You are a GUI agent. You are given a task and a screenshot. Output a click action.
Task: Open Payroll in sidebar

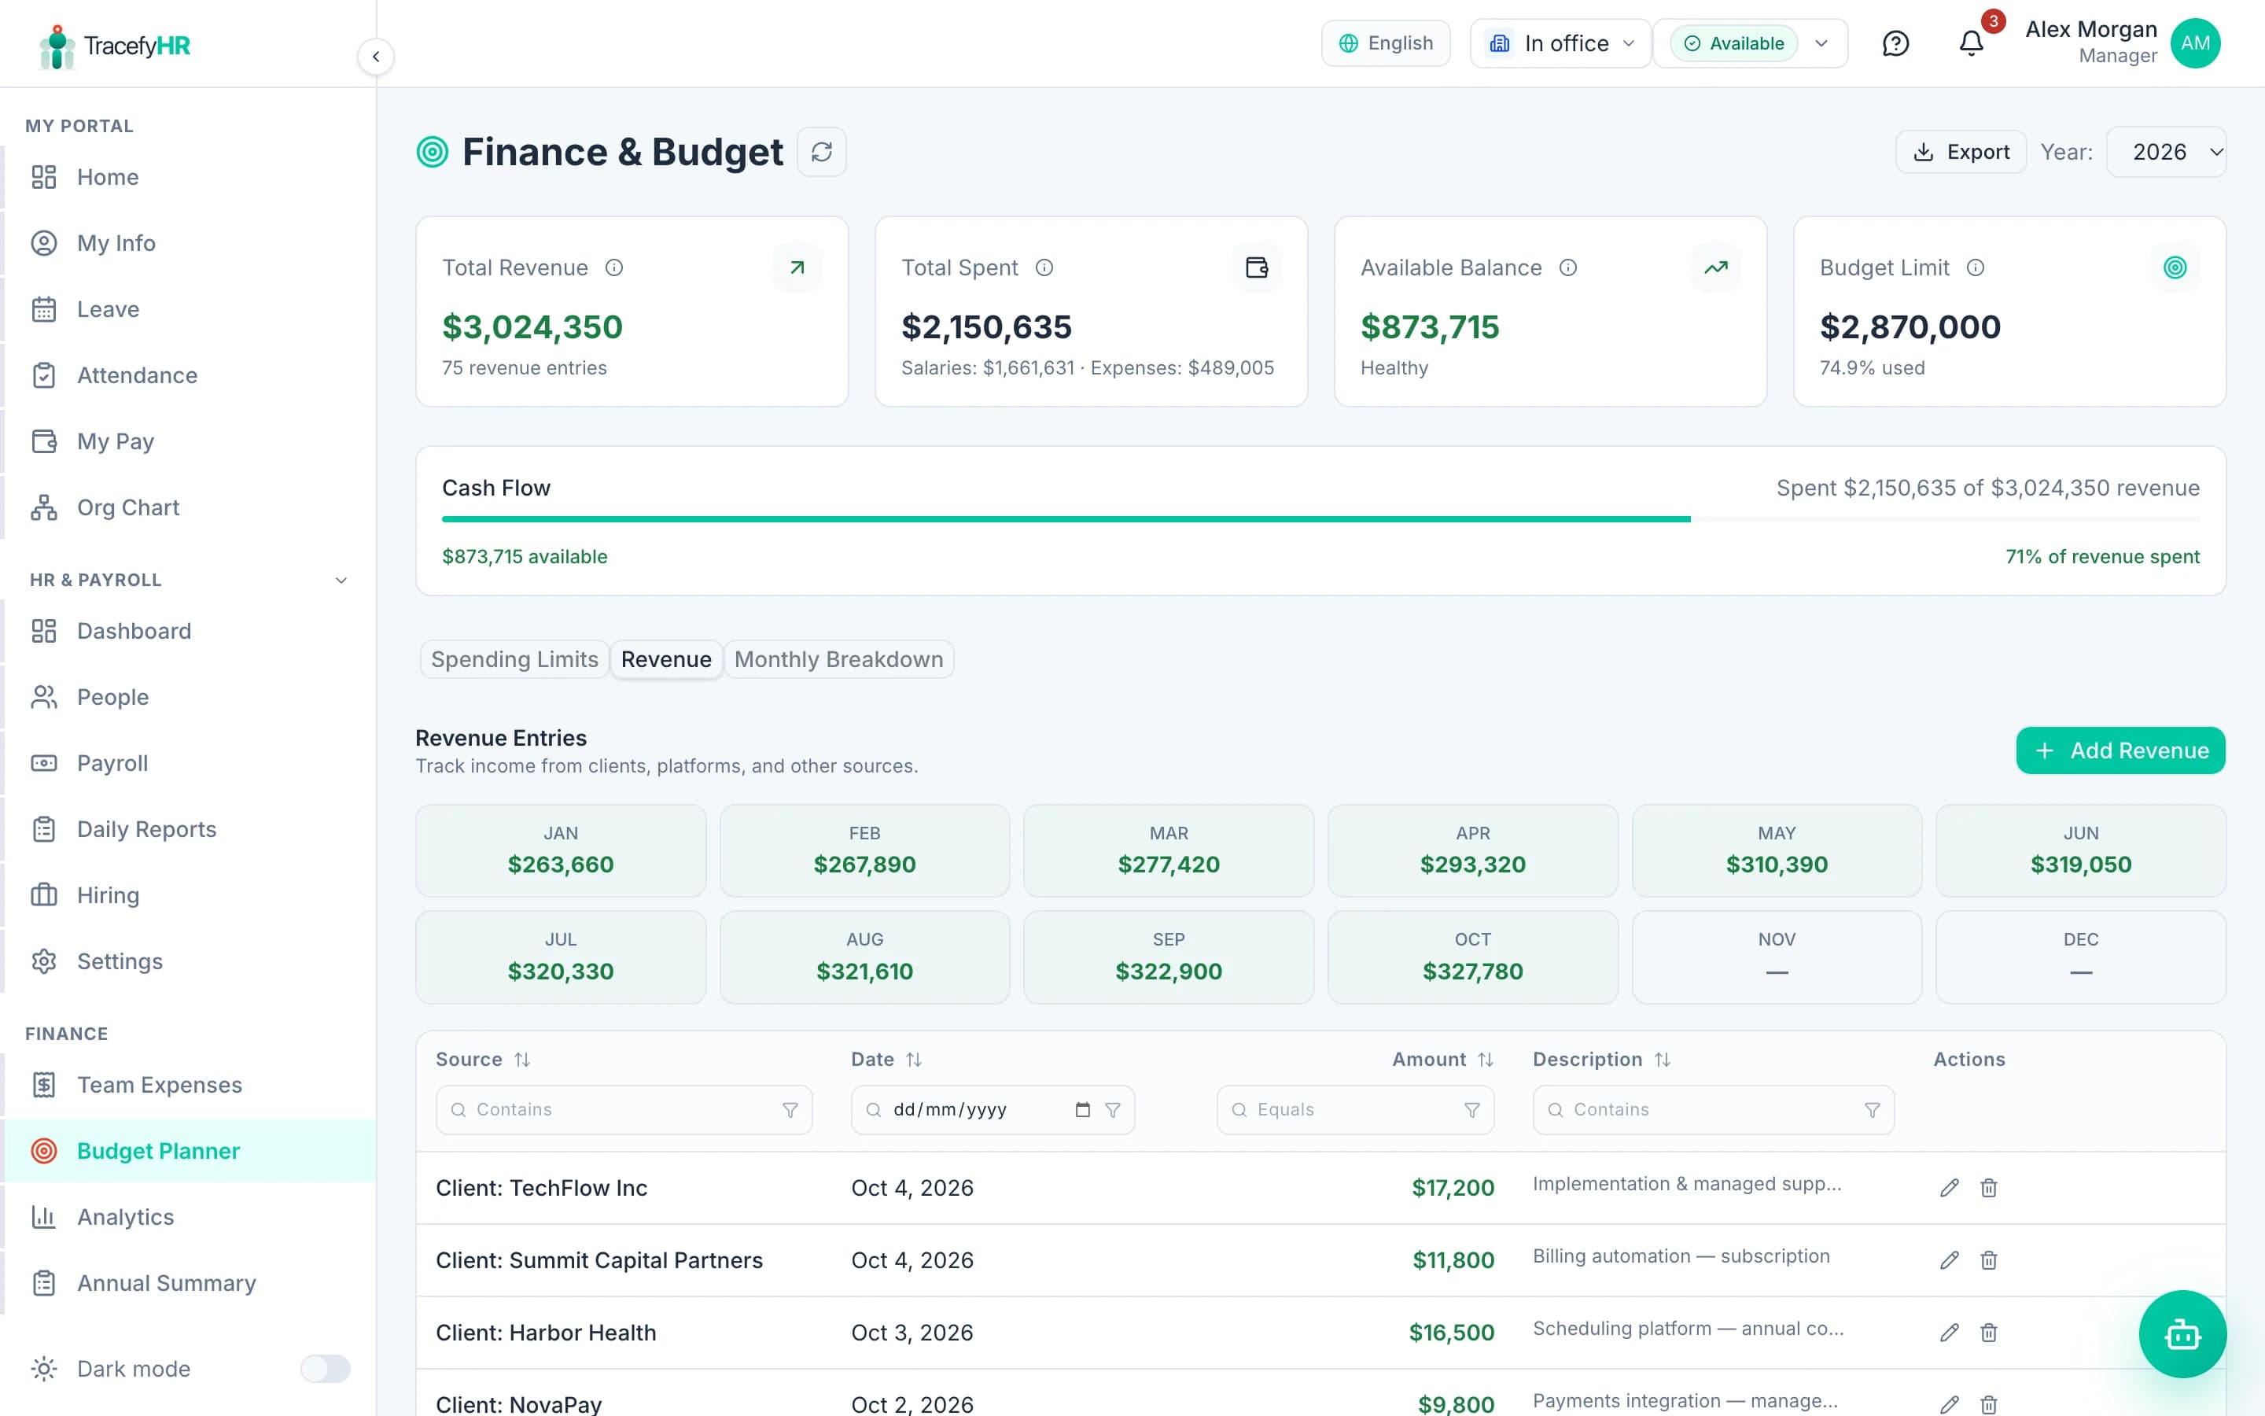[x=189, y=763]
